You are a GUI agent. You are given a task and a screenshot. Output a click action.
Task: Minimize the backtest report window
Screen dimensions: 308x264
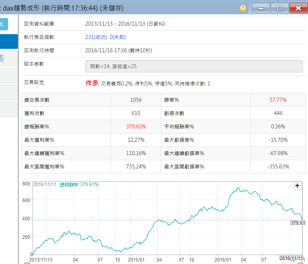click(x=261, y=8)
